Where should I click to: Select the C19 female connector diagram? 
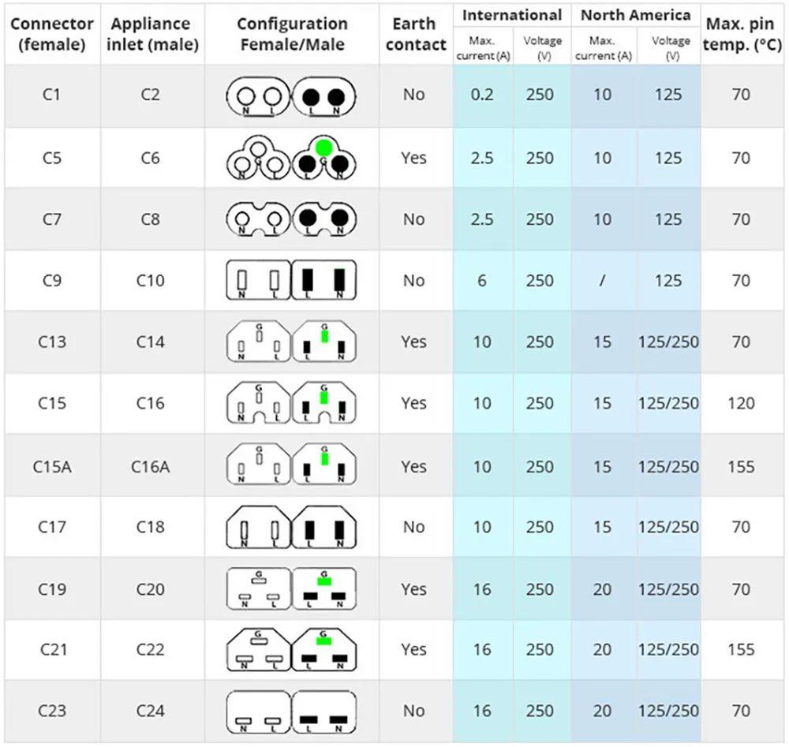[259, 588]
